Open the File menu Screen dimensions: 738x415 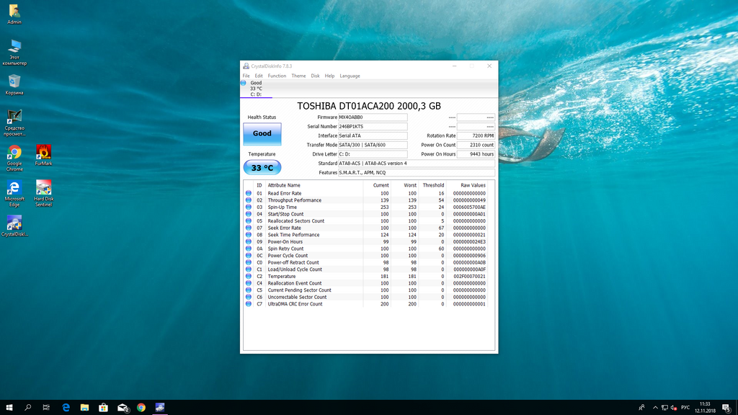pos(246,76)
